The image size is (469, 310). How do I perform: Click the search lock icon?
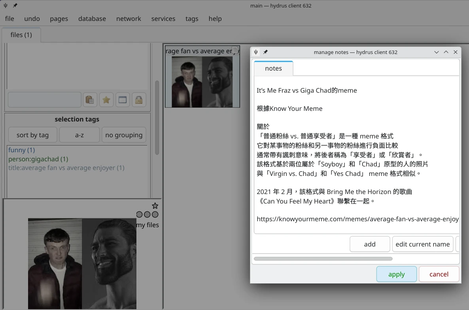click(x=139, y=99)
